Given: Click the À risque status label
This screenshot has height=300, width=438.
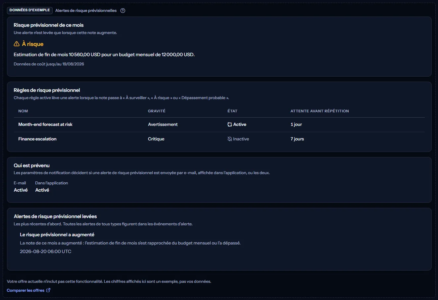Looking at the screenshot, I should 33,44.
